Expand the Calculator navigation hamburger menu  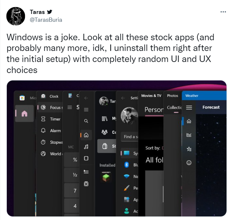(x=69, y=107)
